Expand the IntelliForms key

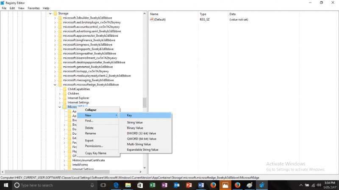point(64,165)
